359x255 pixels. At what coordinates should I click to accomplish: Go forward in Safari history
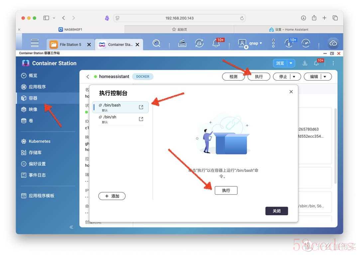[73, 18]
